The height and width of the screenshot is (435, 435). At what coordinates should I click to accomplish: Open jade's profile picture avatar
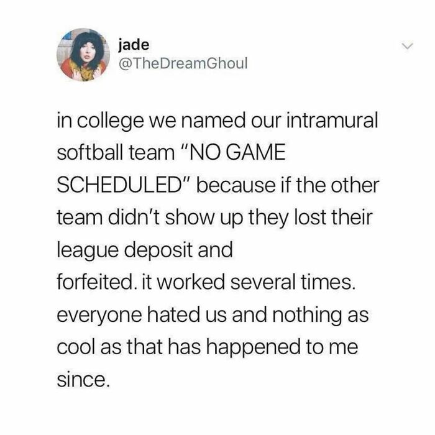[x=83, y=55]
